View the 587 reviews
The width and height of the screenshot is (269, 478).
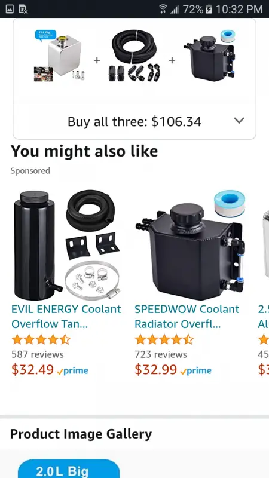coord(38,354)
